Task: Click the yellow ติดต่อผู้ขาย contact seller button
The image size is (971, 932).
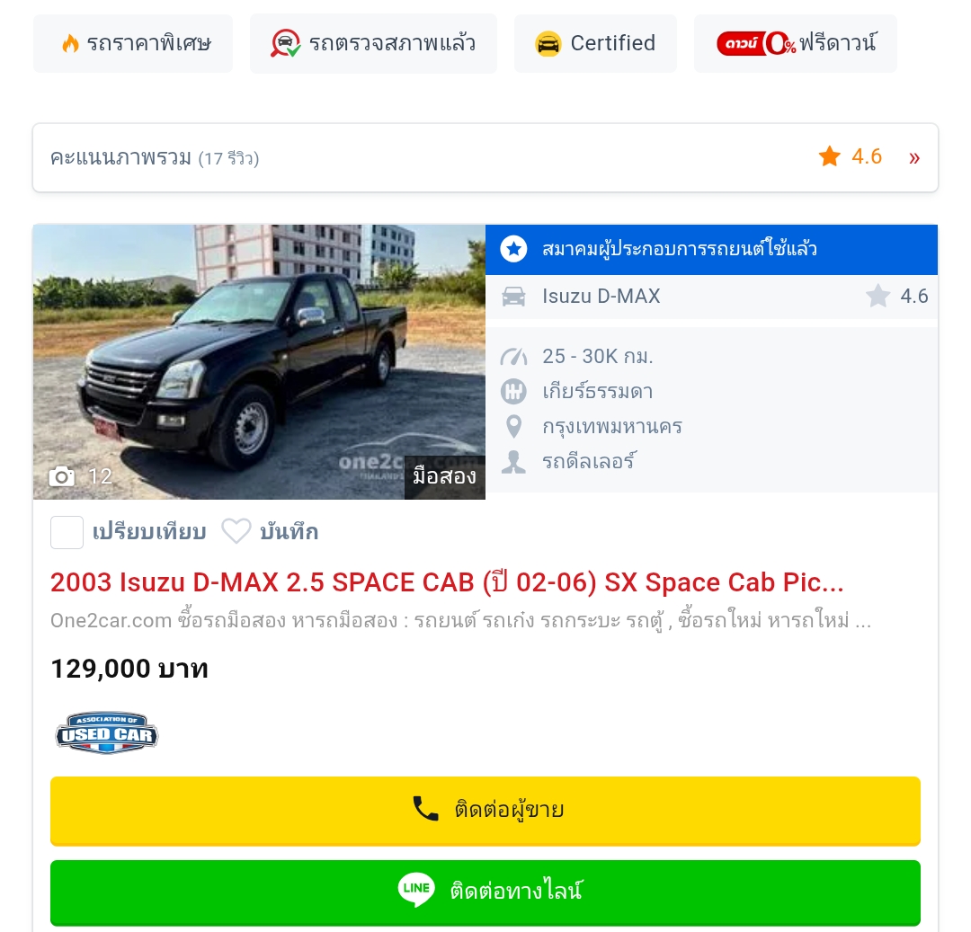Action: coord(485,811)
